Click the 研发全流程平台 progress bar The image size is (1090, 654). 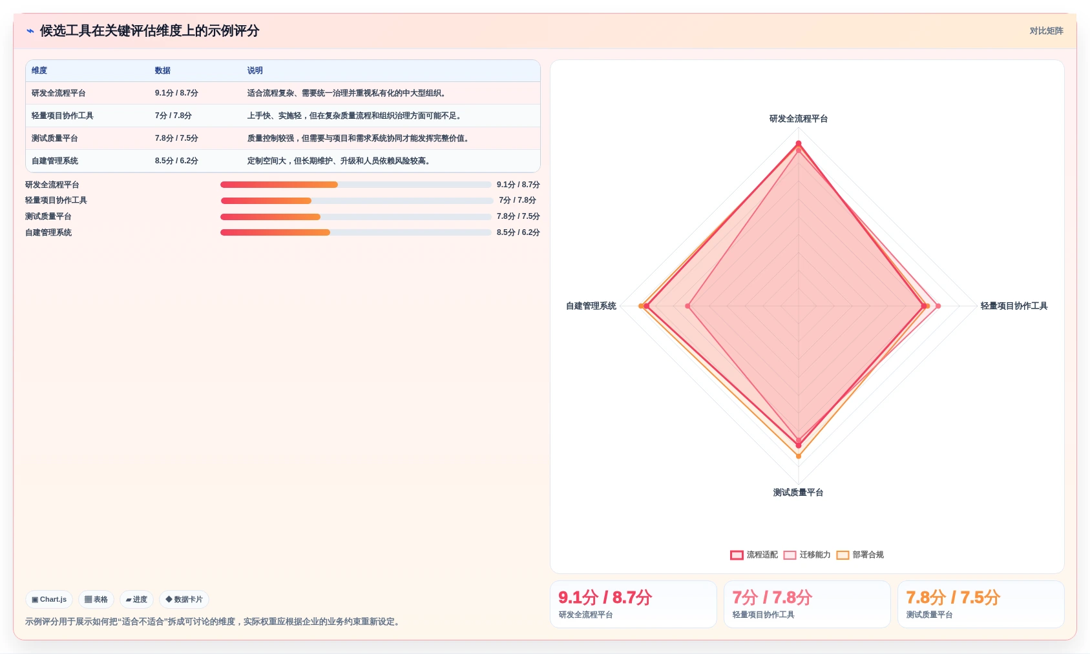(x=356, y=185)
